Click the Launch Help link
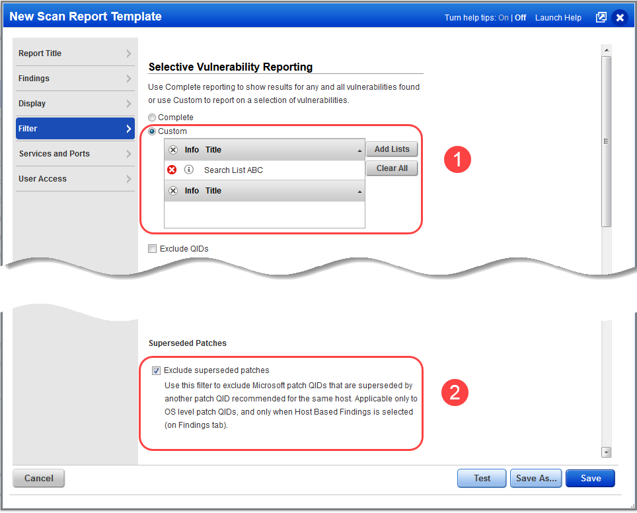Image resolution: width=637 pixels, height=513 pixels. tap(558, 18)
